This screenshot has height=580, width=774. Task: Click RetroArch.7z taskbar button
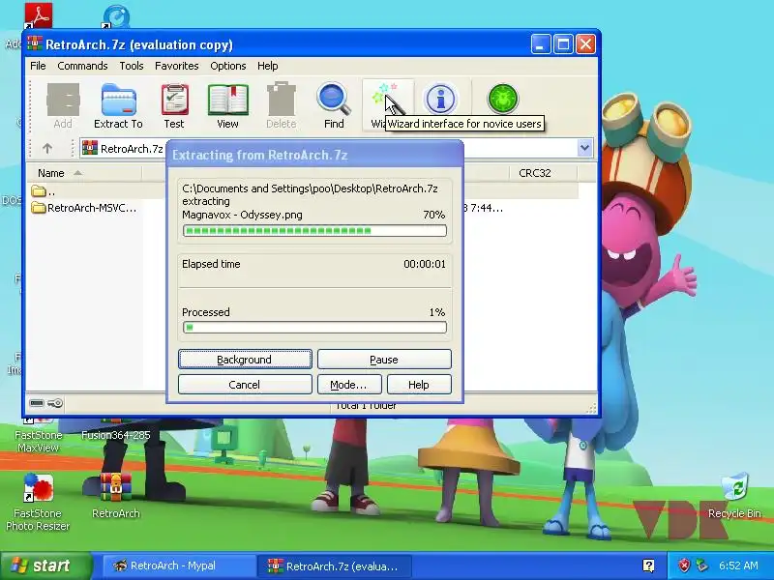tap(335, 565)
